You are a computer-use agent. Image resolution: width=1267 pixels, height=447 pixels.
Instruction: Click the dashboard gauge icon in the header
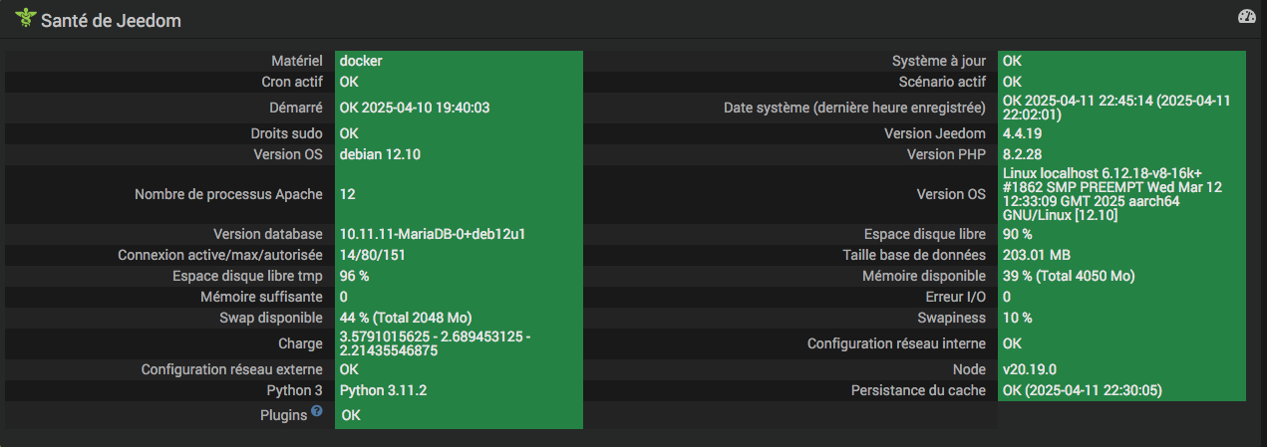[1246, 17]
